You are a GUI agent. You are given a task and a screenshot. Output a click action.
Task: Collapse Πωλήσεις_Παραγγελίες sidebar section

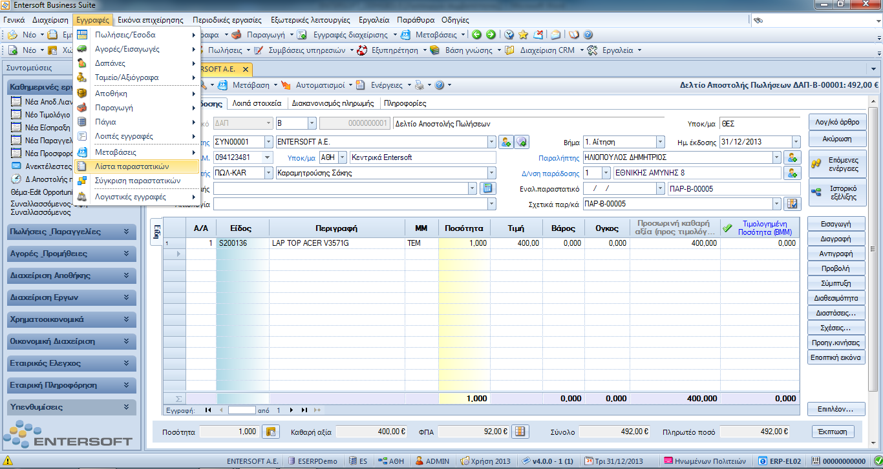pyautogui.click(x=71, y=232)
